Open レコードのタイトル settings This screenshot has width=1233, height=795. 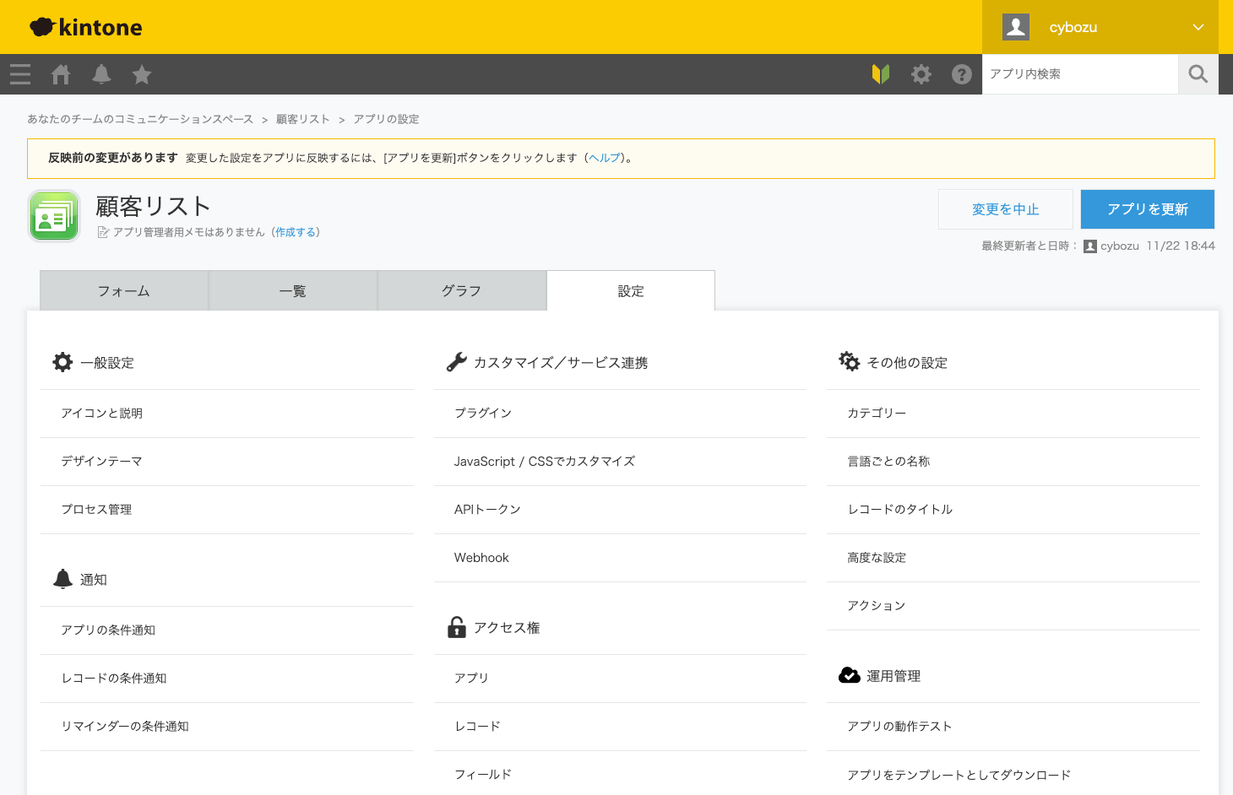pos(1013,510)
